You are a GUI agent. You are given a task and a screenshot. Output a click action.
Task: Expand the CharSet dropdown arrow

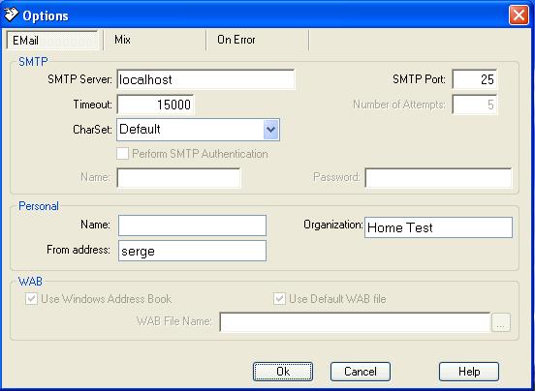[271, 130]
